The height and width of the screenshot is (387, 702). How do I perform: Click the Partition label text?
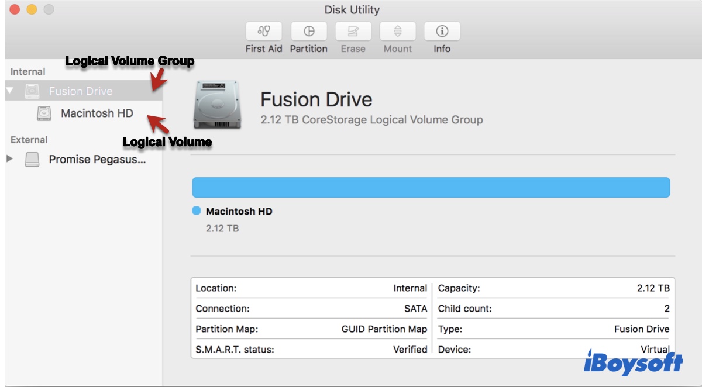(x=308, y=49)
